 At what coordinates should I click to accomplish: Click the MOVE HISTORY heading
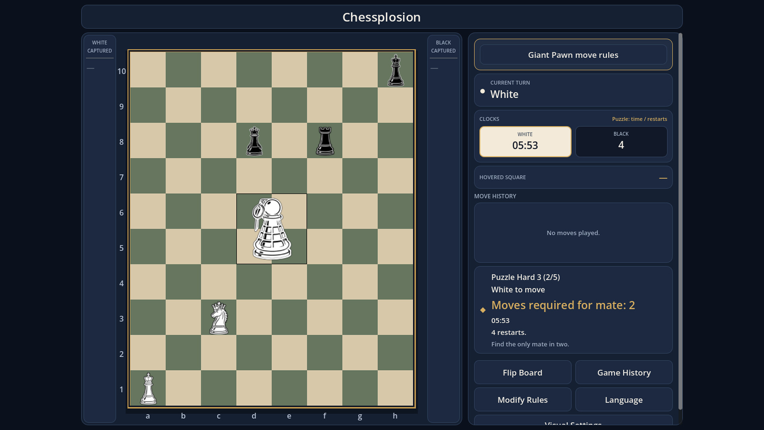(495, 196)
